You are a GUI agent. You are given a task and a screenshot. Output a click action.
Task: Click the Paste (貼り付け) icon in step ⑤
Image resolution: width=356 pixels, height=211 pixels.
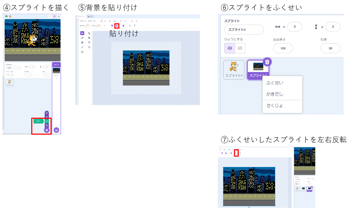(x=117, y=26)
